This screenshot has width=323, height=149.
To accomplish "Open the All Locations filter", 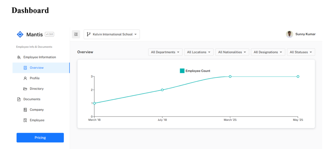I will (199, 52).
